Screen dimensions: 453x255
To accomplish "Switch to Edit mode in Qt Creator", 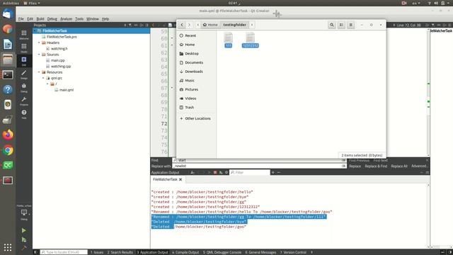I will 24,61.
